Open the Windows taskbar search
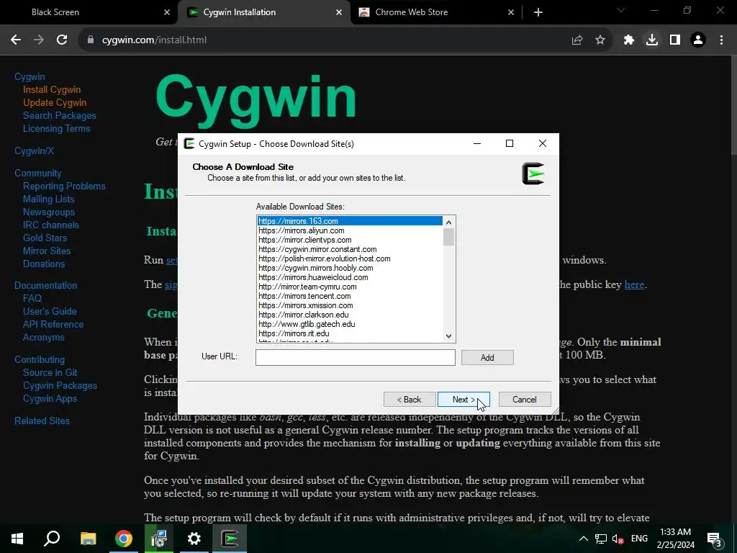This screenshot has height=553, width=737. tap(52, 539)
